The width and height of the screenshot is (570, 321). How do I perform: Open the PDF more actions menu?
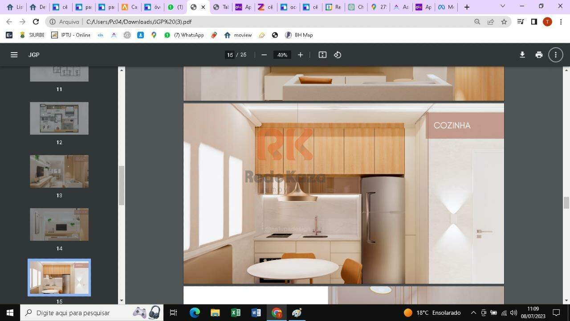[555, 55]
